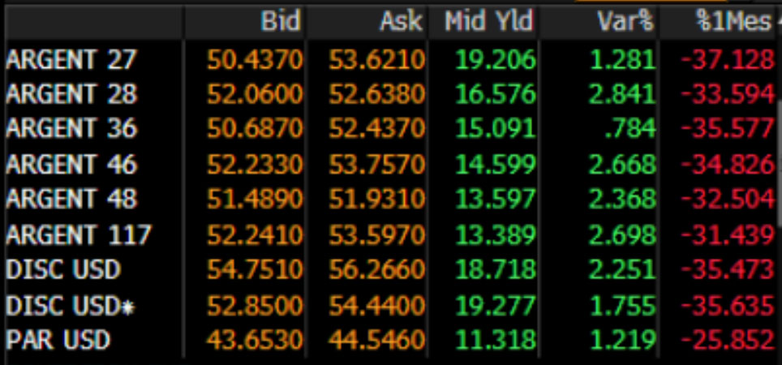Select the ARGENT 46 bond name
This screenshot has width=782, height=365.
pyautogui.click(x=71, y=165)
